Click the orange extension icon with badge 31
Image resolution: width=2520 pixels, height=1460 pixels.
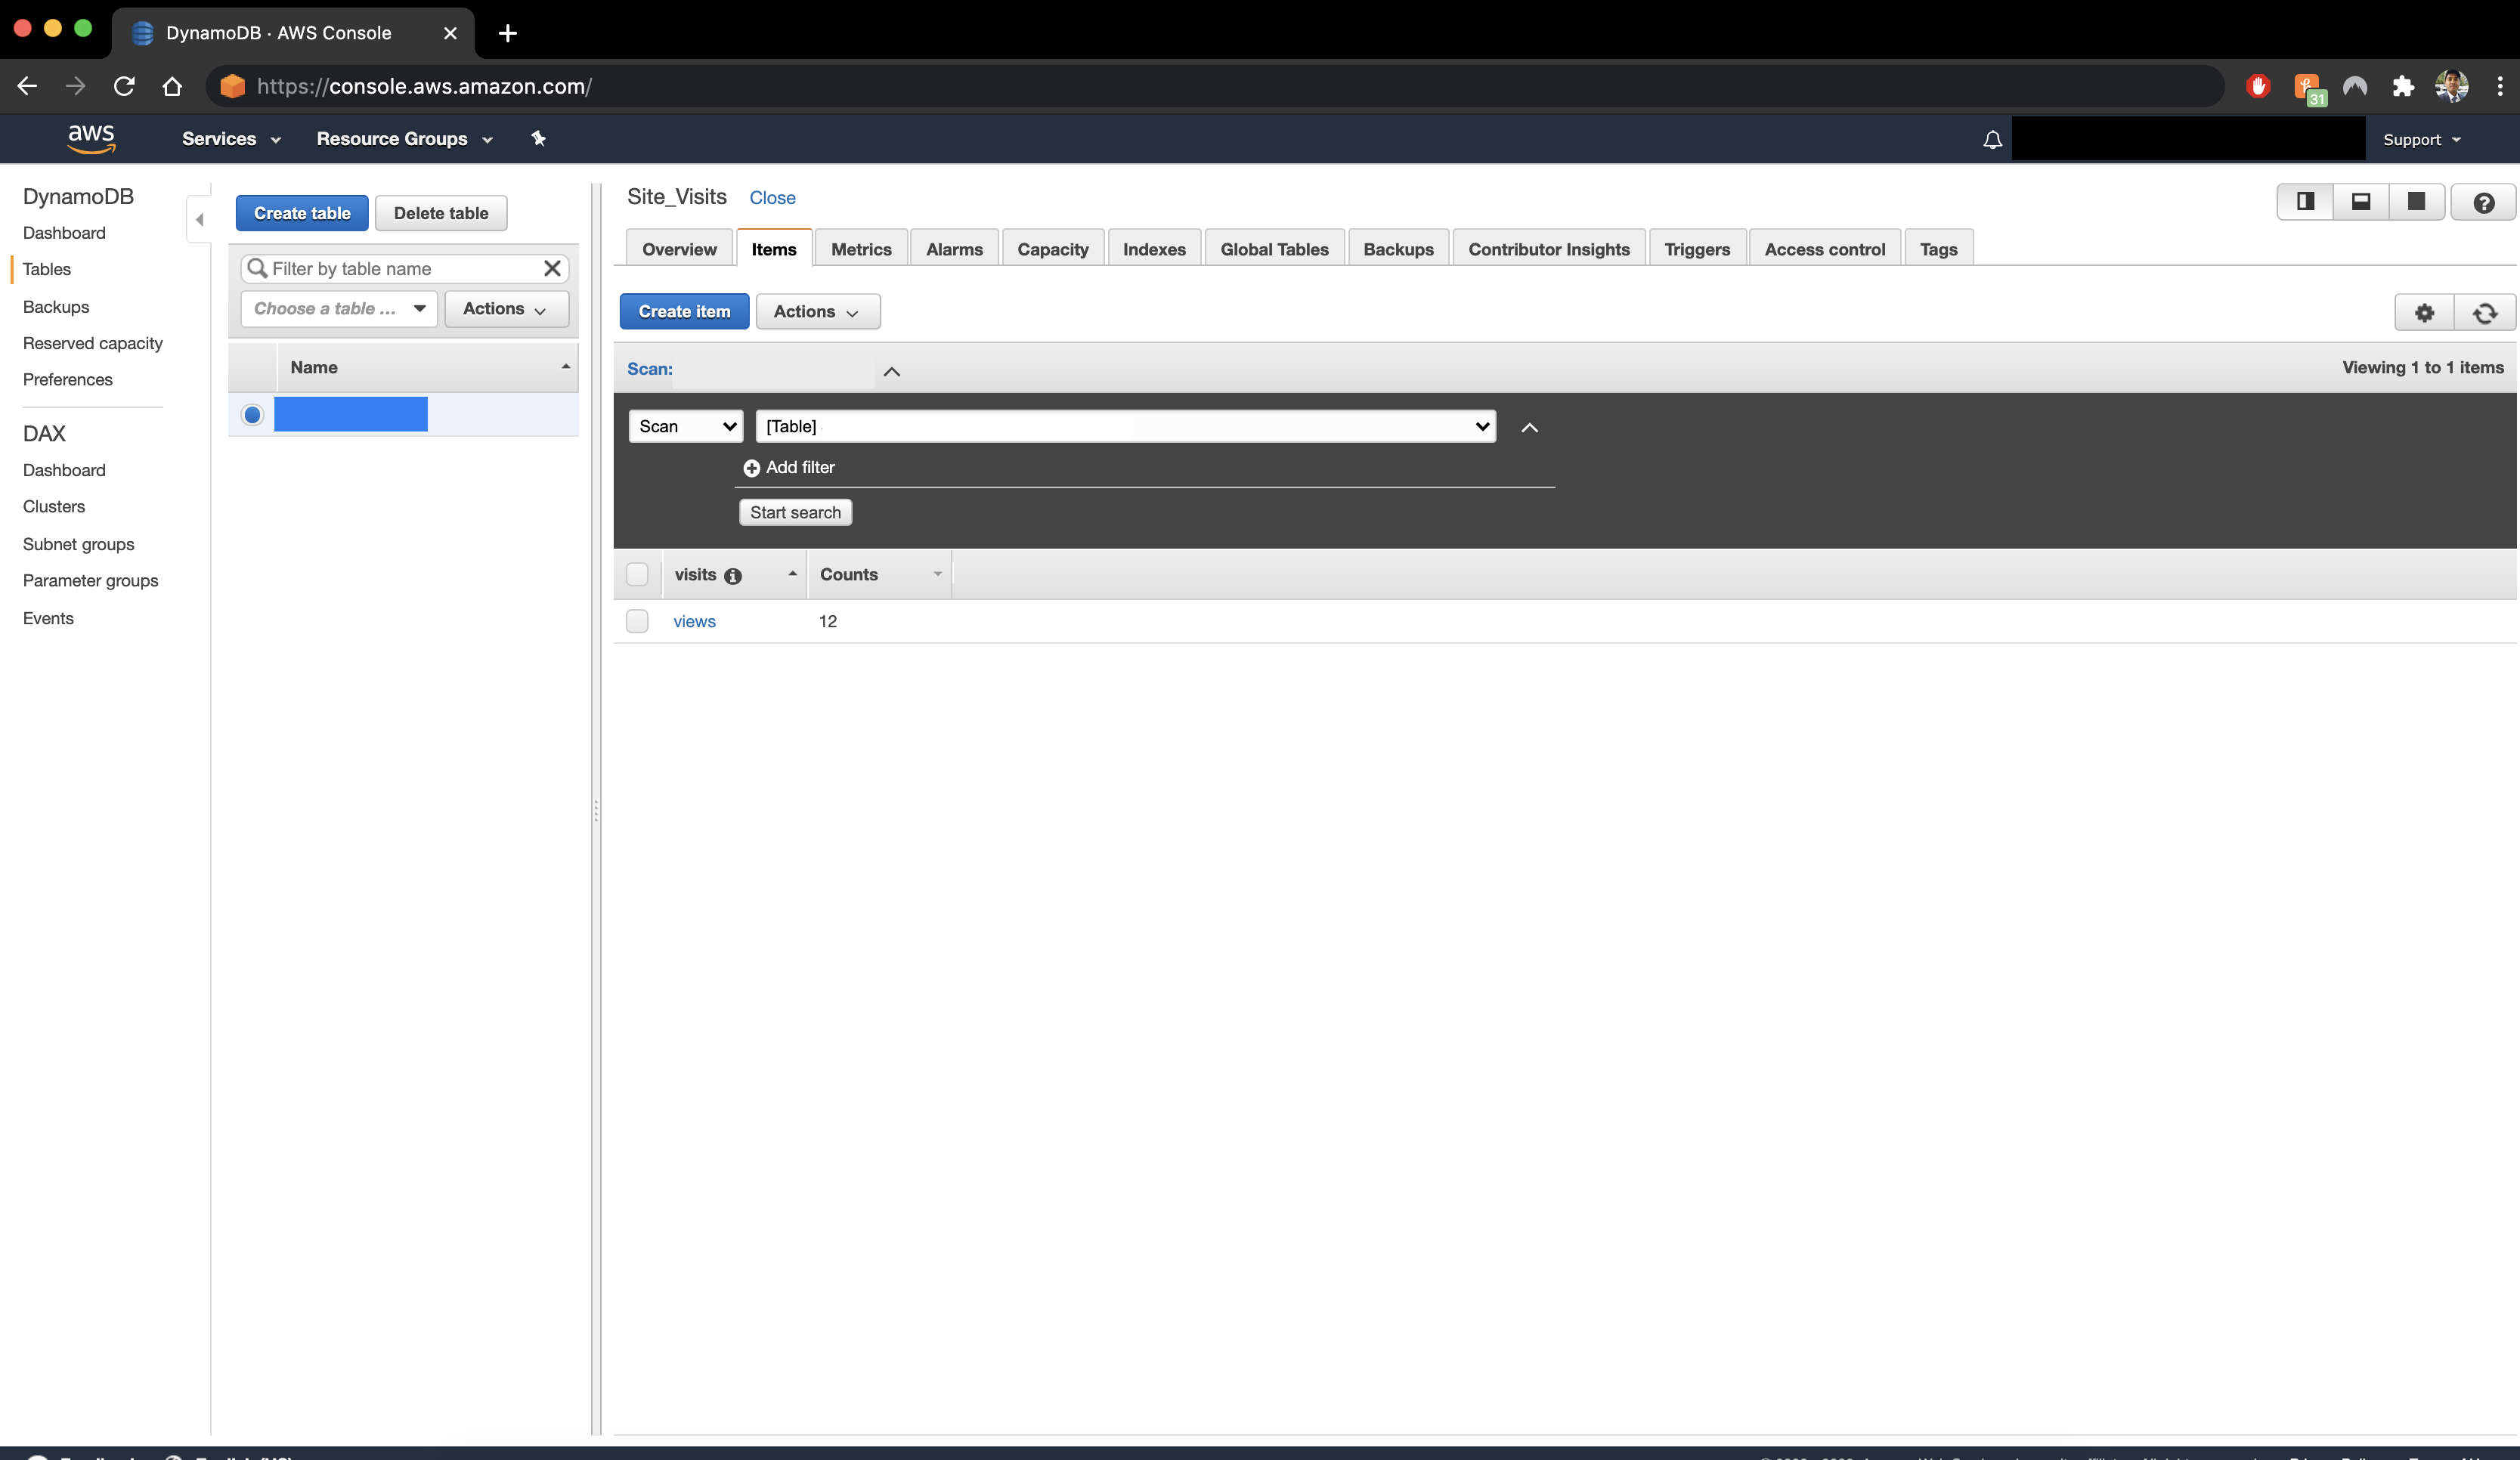(x=2309, y=88)
